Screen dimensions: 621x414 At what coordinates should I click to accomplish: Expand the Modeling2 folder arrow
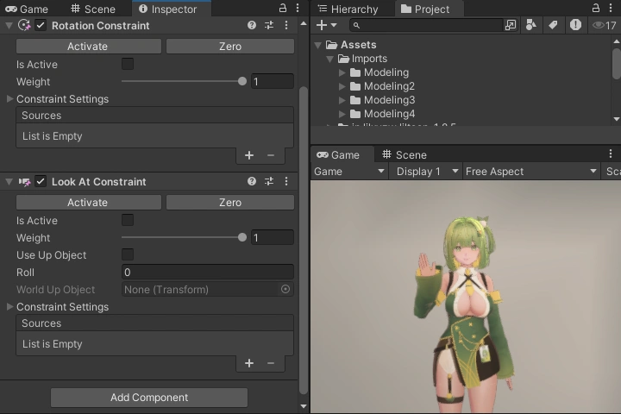(342, 86)
